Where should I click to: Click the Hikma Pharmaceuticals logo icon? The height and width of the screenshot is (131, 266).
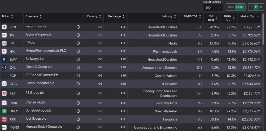pos(4,51)
